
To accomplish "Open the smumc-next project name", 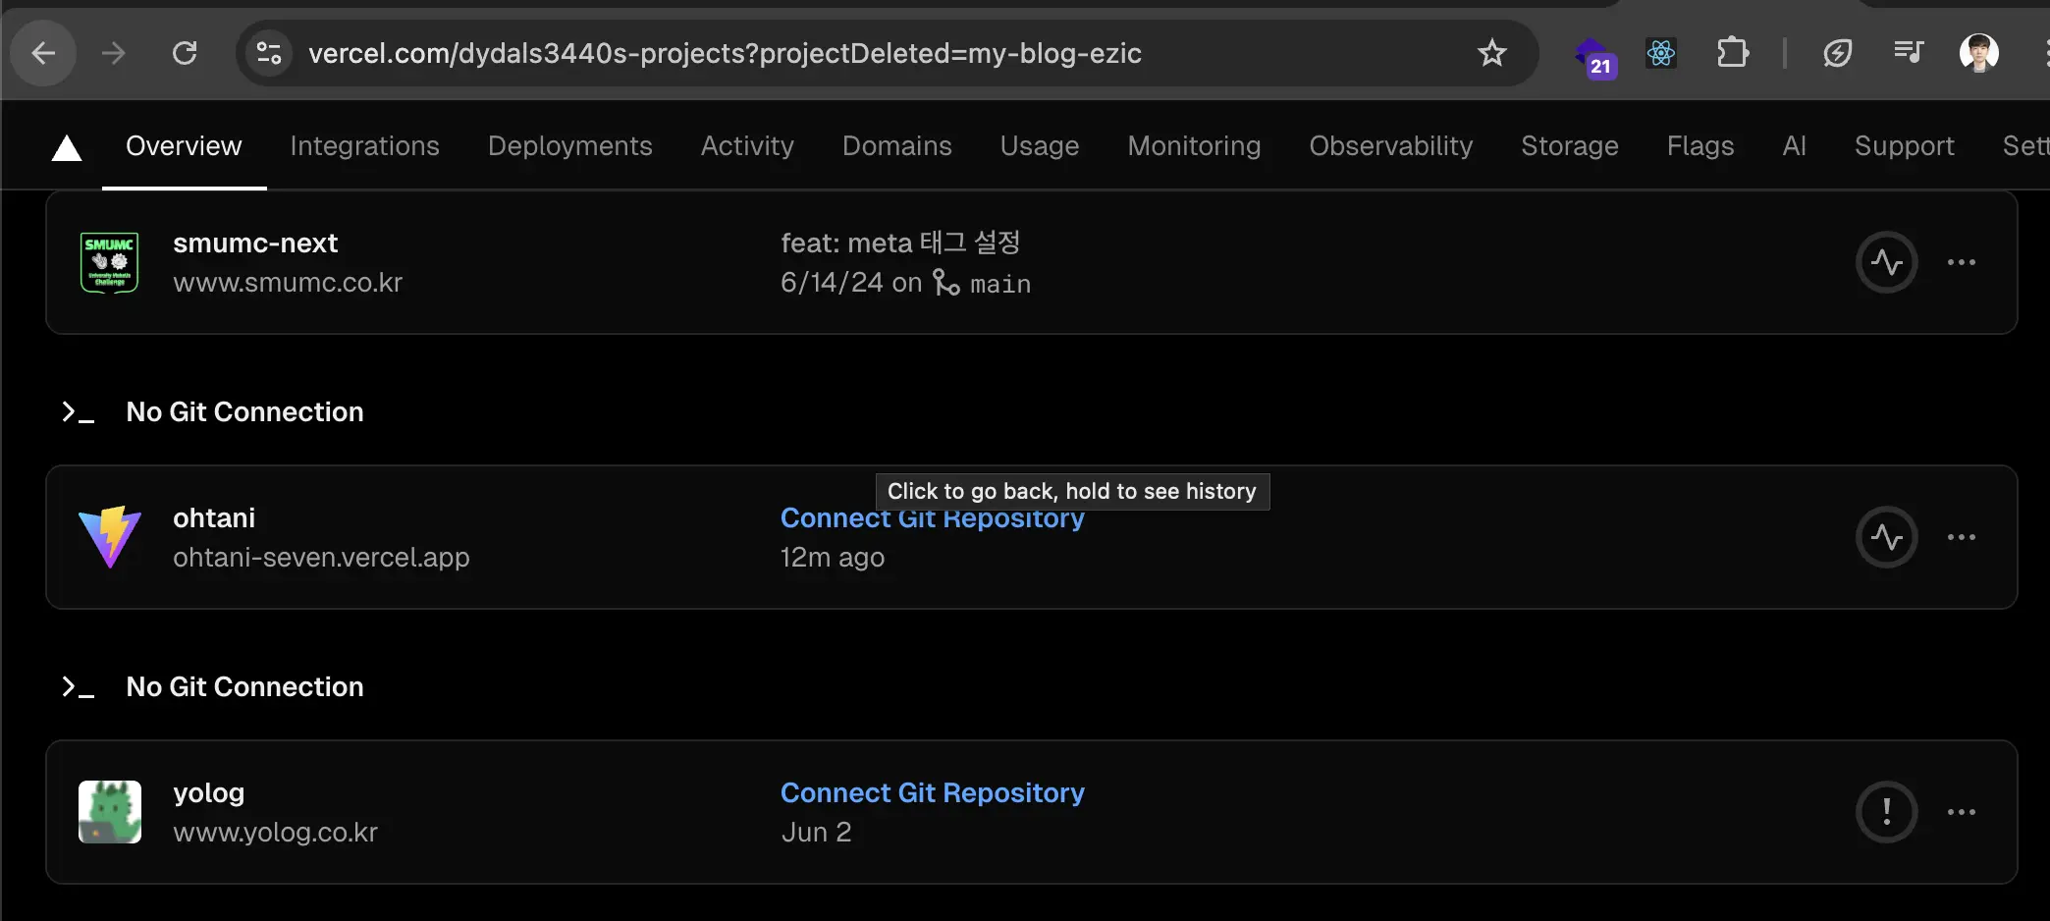I will coord(255,243).
